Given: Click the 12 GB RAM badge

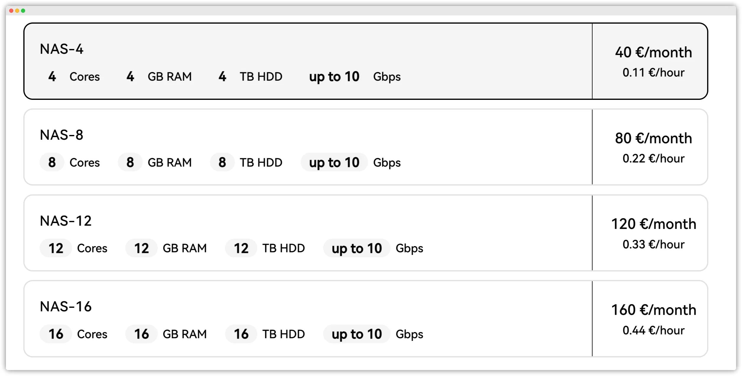Looking at the screenshot, I should [141, 248].
